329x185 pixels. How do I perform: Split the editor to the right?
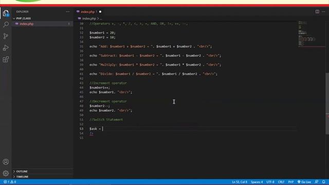[317, 11]
